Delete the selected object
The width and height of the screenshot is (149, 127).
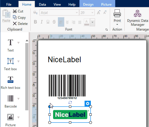20,23
